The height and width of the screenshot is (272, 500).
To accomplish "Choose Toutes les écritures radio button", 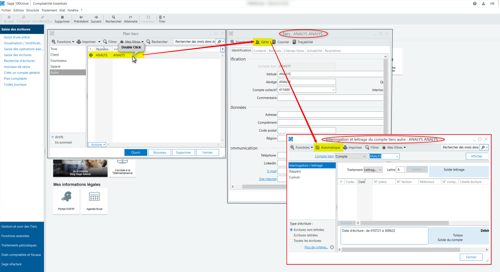I will (x=291, y=241).
